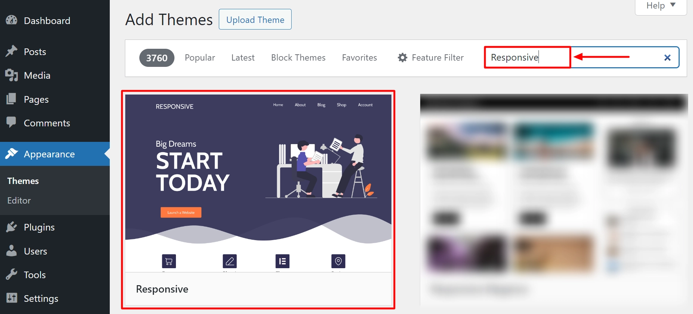Click the Comments bubble icon
This screenshot has height=314, width=693.
coord(11,122)
